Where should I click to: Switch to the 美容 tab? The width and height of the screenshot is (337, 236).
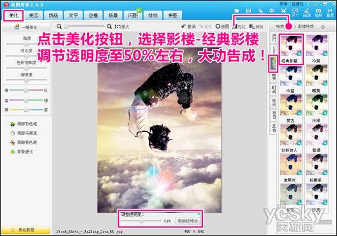pyautogui.click(x=33, y=16)
